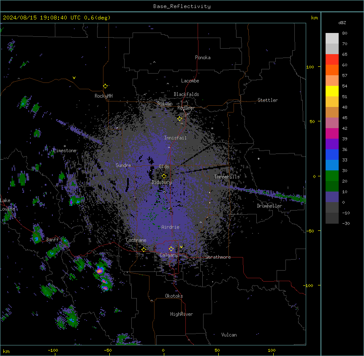Click the Base_Reflectivity title text

182,6
